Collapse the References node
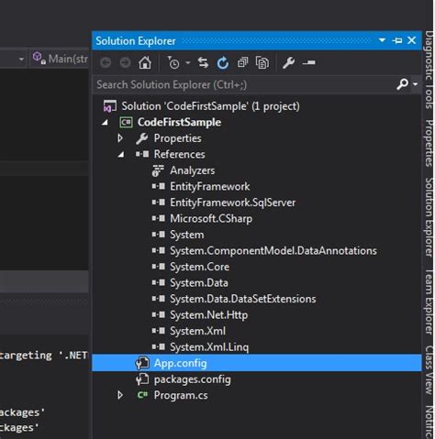This screenshot has height=439, width=435. tap(121, 155)
